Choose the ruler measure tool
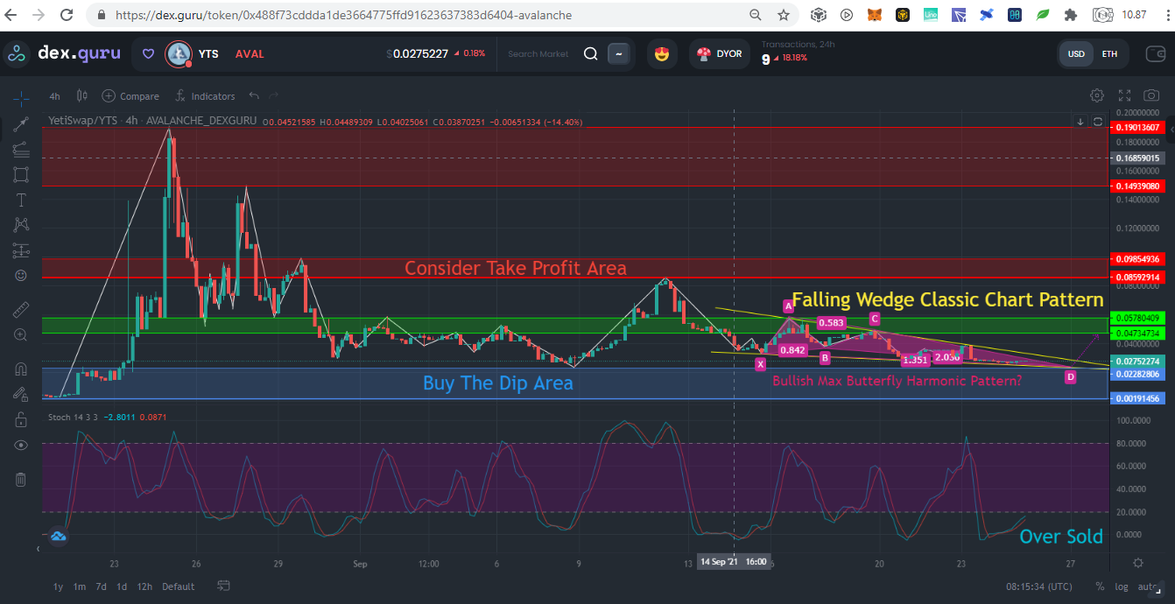Image resolution: width=1175 pixels, height=604 pixels. coord(21,310)
